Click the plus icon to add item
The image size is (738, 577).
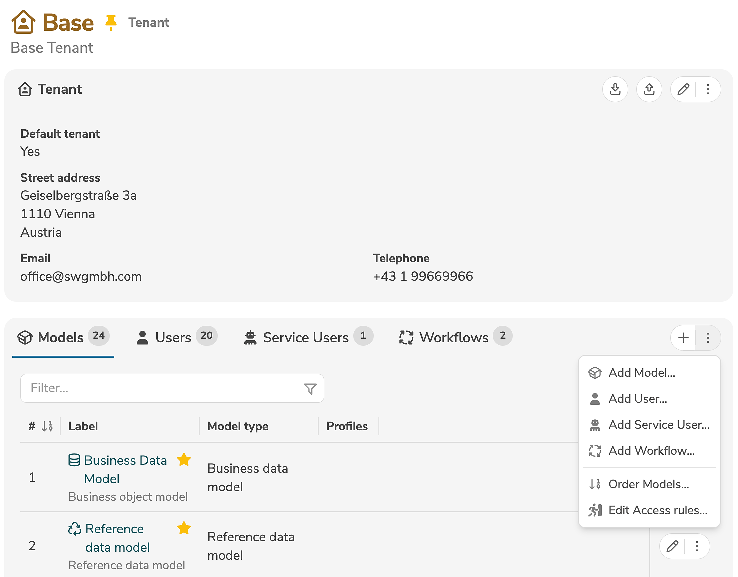683,338
